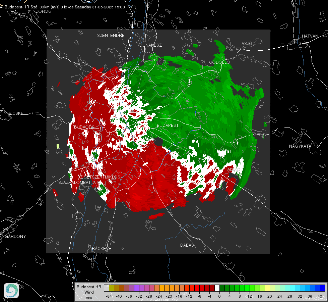Click the BICSKE city label
The height and width of the screenshot is (302, 328).
[16, 113]
